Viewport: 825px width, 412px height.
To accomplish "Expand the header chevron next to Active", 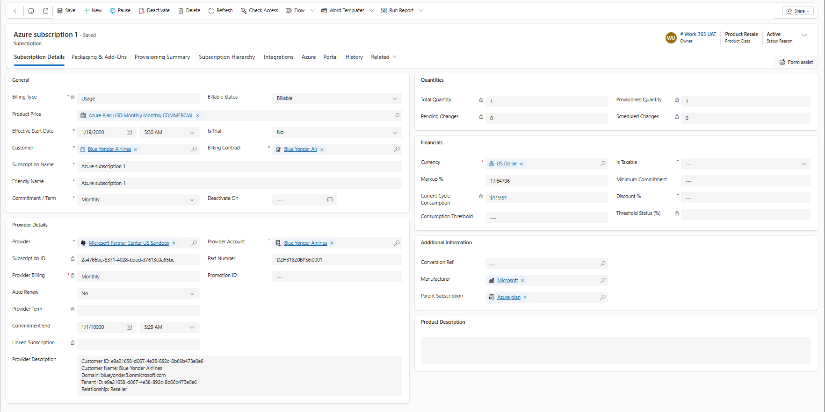I will [804, 35].
